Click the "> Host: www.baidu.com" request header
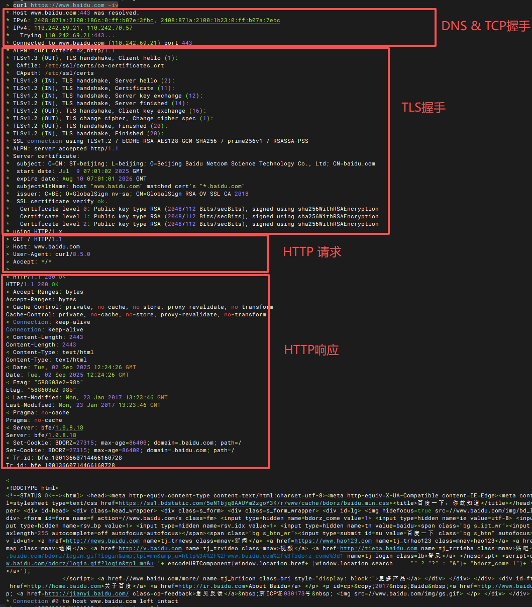Image resolution: width=532 pixels, height=607 pixels. pos(43,246)
